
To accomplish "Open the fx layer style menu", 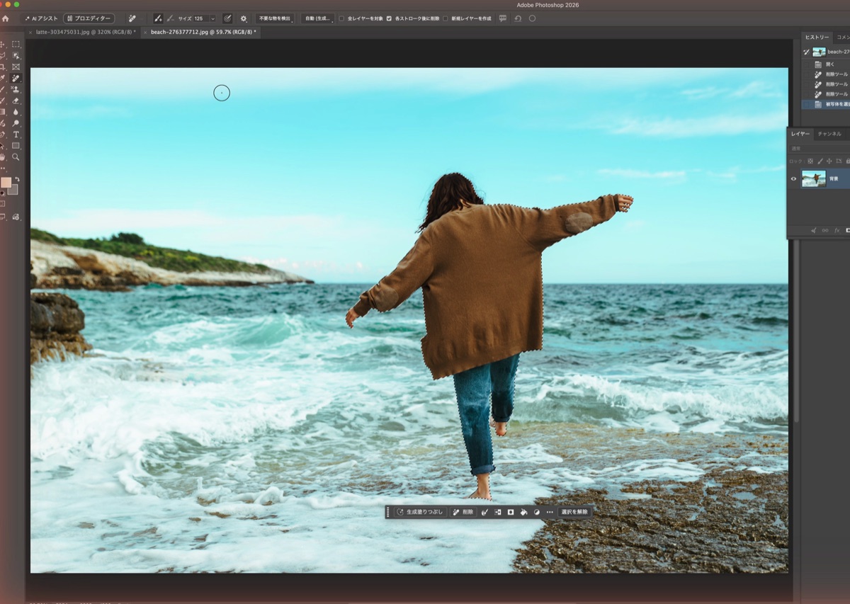I will [x=837, y=230].
